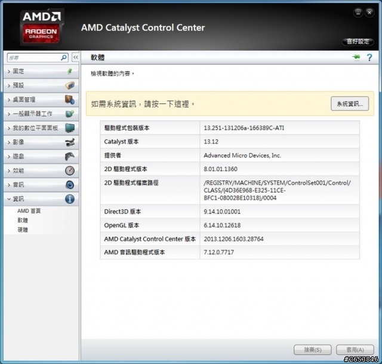
Task: Click the 系統資訊... button
Action: (x=350, y=103)
